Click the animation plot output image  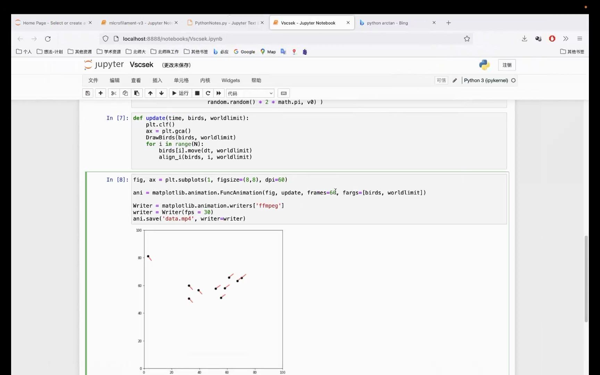pyautogui.click(x=210, y=301)
